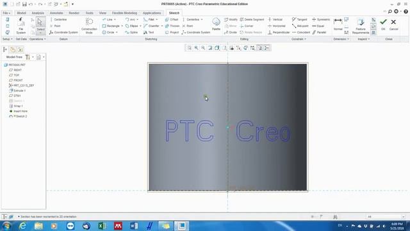Expand the Dimension group menu
The width and height of the screenshot is (410, 231).
pyautogui.click(x=341, y=39)
